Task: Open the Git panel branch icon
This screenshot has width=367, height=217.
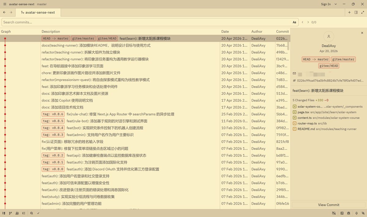Action: click(x=10, y=213)
